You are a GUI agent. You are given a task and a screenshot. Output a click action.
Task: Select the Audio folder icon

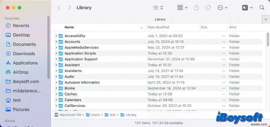(61, 77)
